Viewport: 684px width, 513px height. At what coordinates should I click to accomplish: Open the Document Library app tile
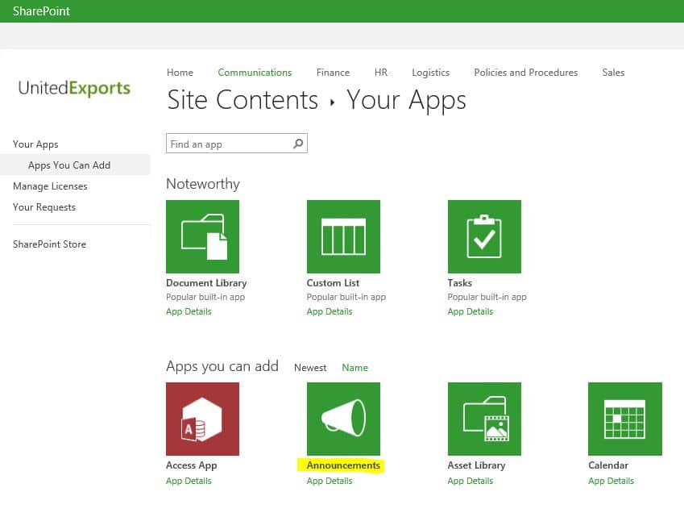[202, 236]
